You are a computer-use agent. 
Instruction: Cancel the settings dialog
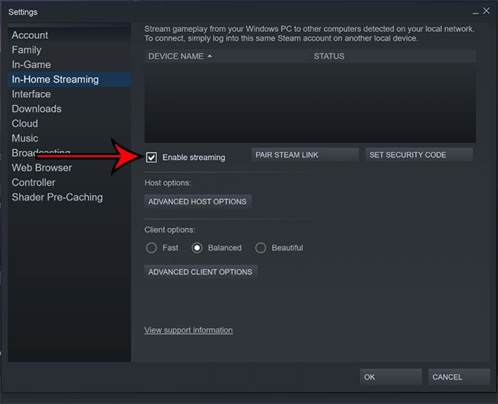point(459,377)
